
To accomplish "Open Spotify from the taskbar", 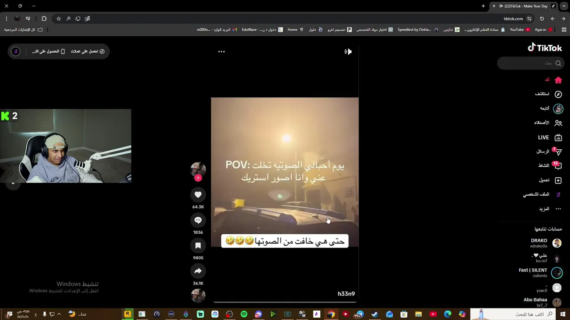I will click(x=244, y=314).
